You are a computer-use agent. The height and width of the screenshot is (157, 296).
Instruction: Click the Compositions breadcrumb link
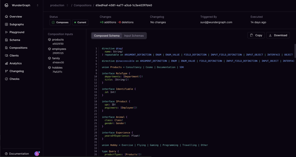click(82, 5)
